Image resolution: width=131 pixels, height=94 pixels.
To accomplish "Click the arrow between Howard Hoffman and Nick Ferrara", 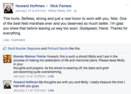I will point(47,6).
